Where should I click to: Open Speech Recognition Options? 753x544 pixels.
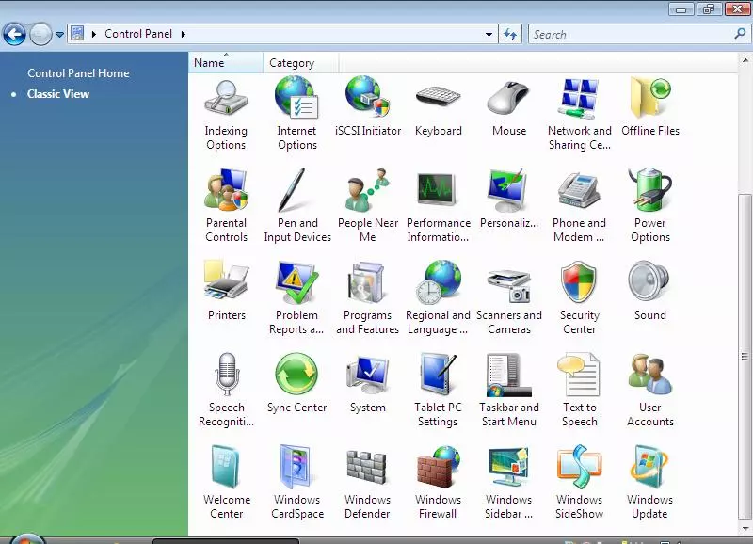226,390
